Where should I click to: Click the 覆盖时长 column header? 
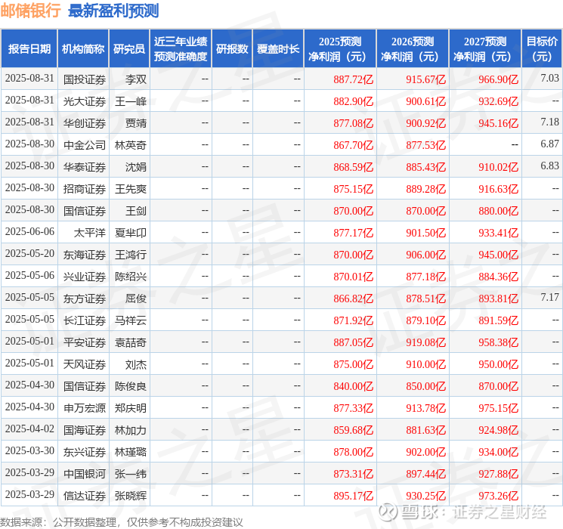point(278,49)
